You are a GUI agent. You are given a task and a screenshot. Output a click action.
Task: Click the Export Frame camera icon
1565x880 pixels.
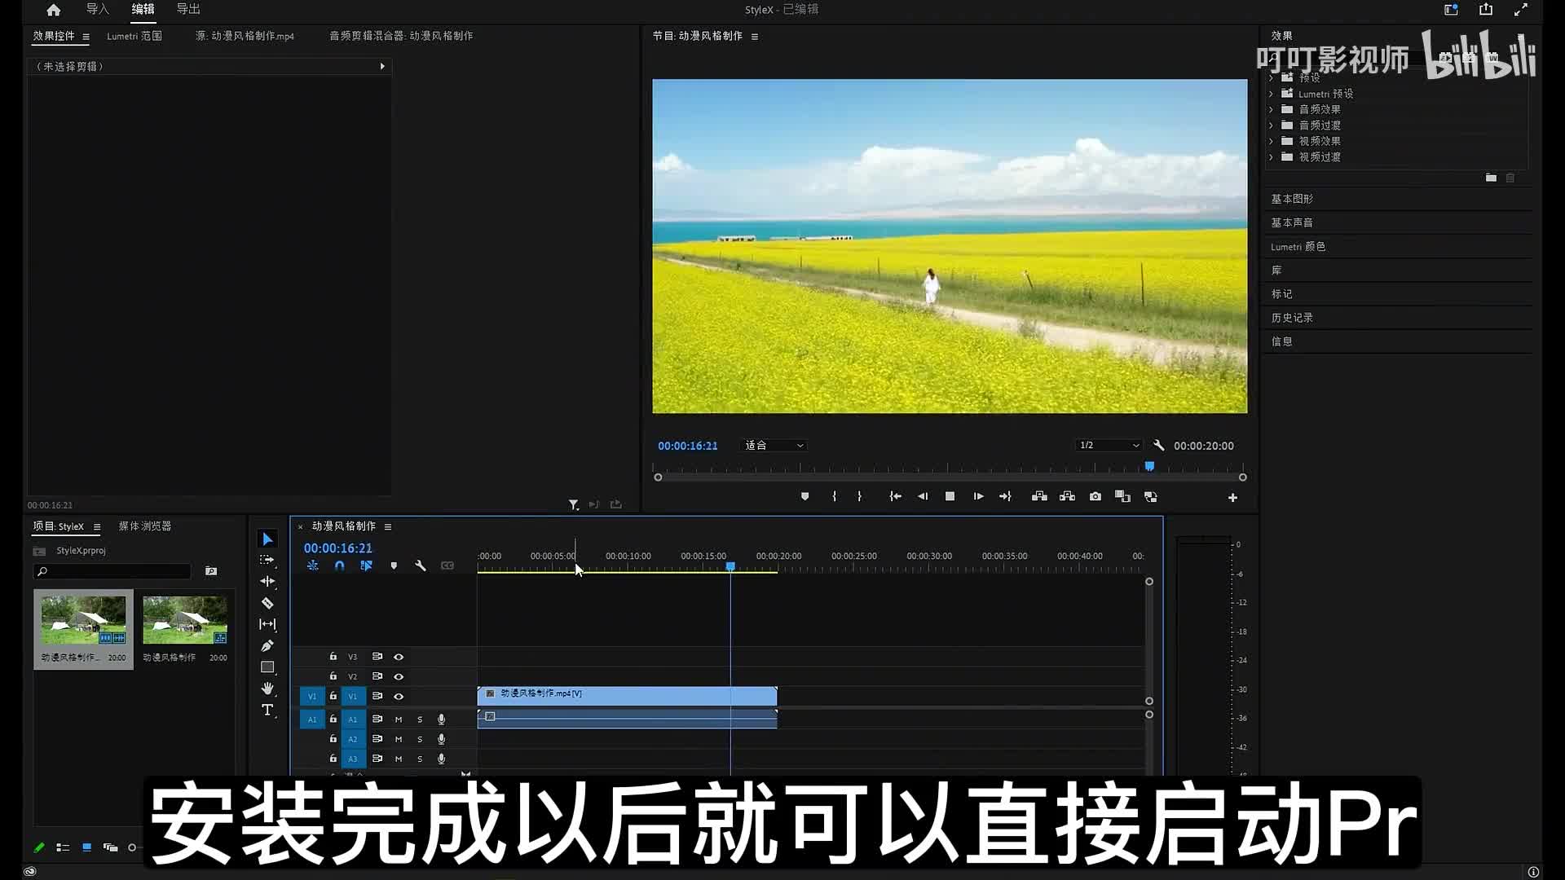[1095, 496]
